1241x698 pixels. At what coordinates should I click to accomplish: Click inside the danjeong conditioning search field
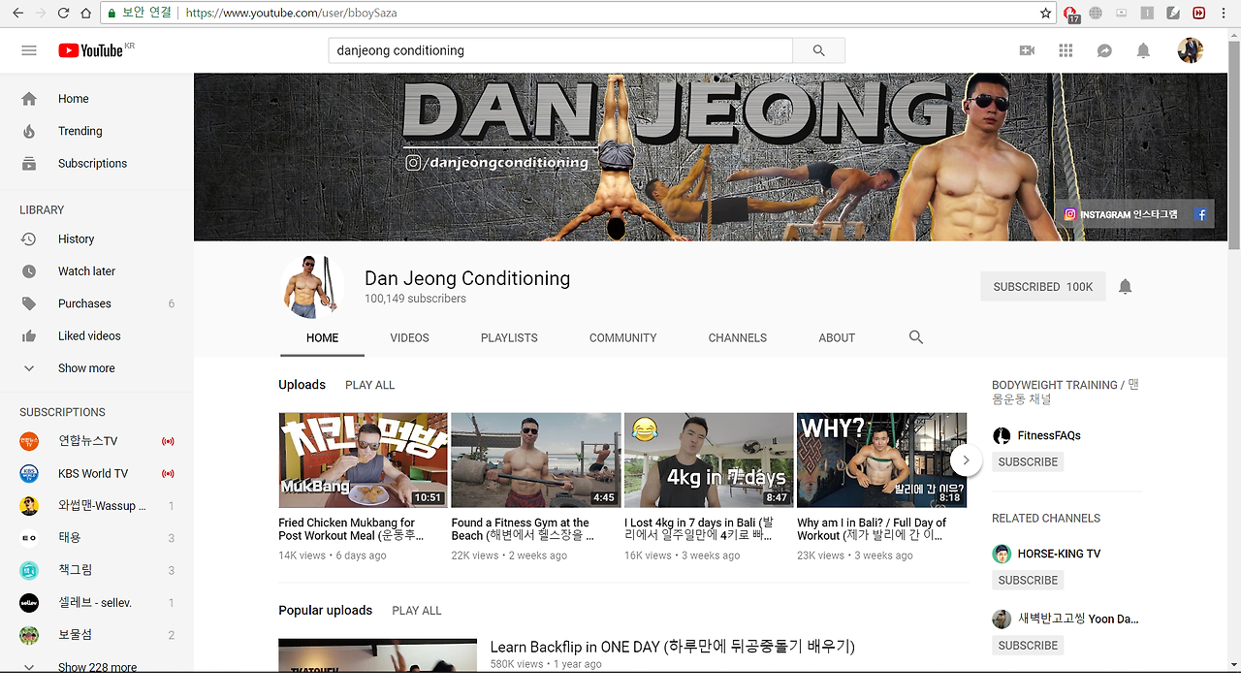pos(562,49)
